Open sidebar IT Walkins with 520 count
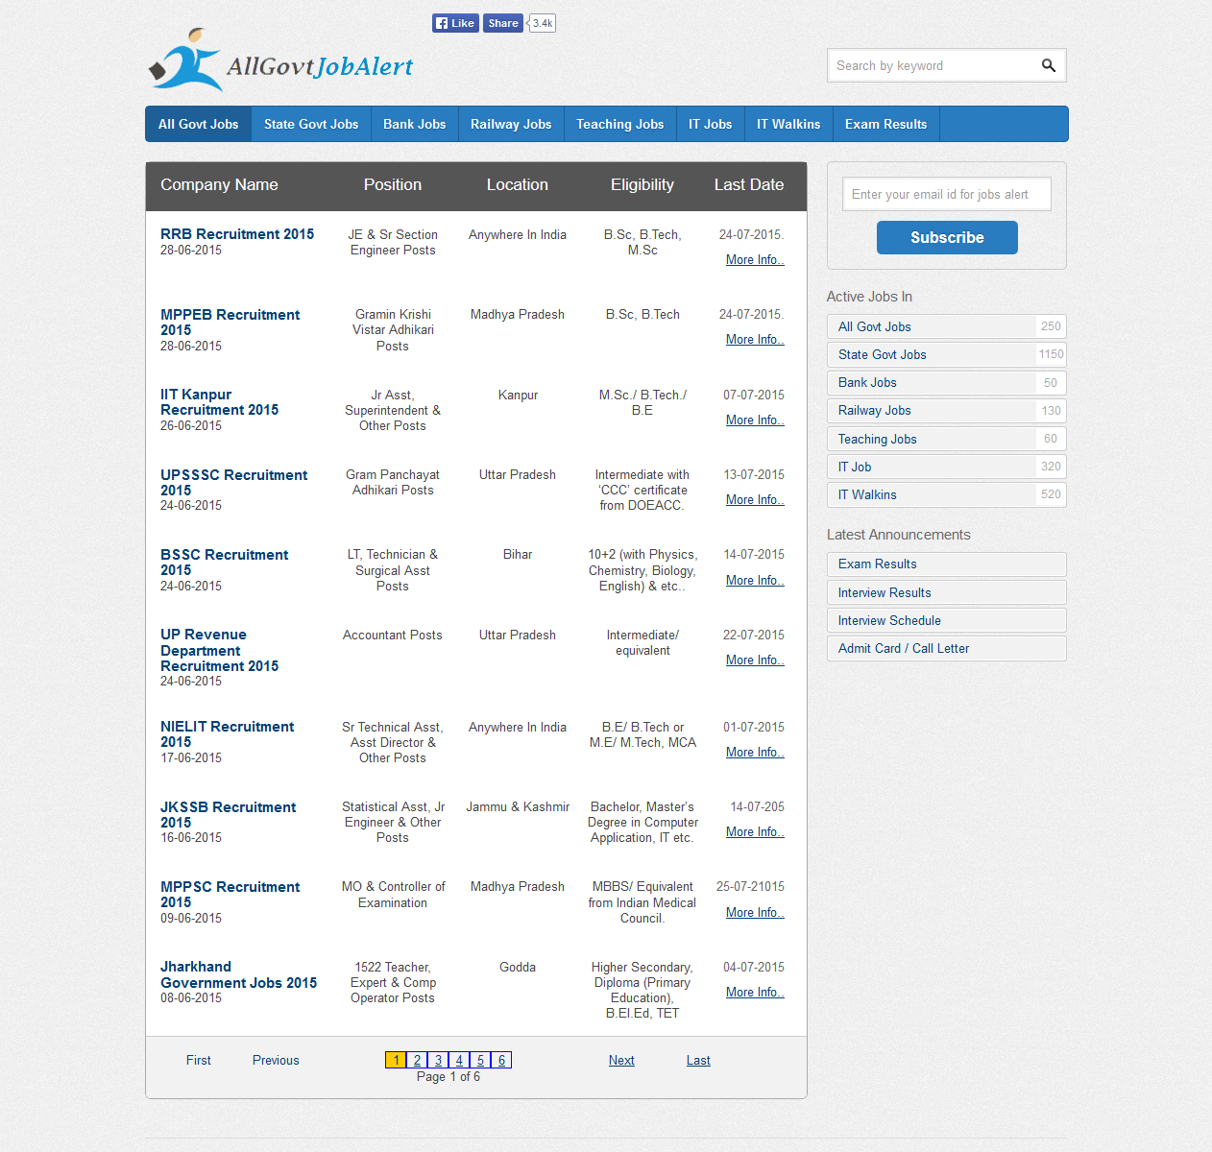Viewport: 1212px width, 1152px height. [947, 494]
